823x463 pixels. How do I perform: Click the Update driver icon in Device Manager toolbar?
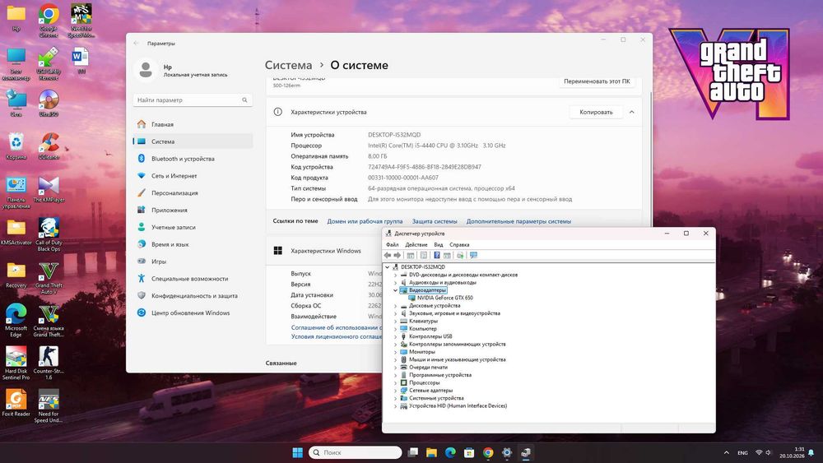(x=460, y=256)
